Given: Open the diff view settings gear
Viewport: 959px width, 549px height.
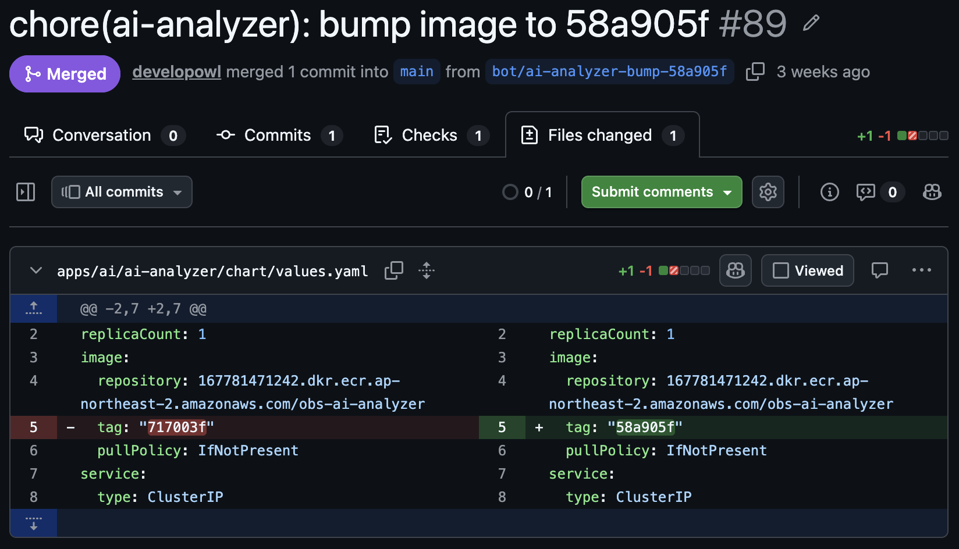Looking at the screenshot, I should [768, 192].
